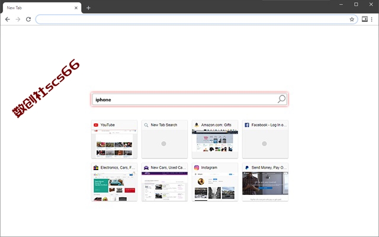
Task: Open the Facebook - Log In tile
Action: [x=265, y=139]
